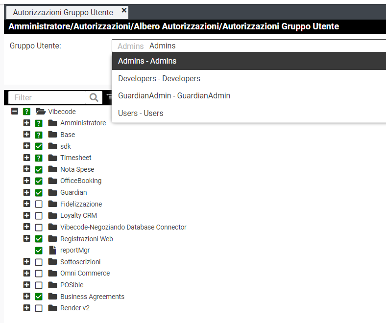The image size is (386, 323).
Task: Uncheck the sdk checkbox
Action: click(x=39, y=146)
